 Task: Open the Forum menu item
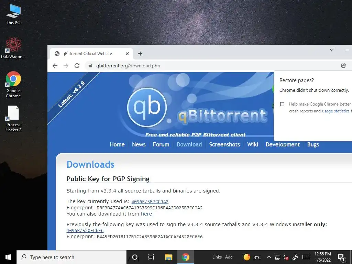point(161,144)
